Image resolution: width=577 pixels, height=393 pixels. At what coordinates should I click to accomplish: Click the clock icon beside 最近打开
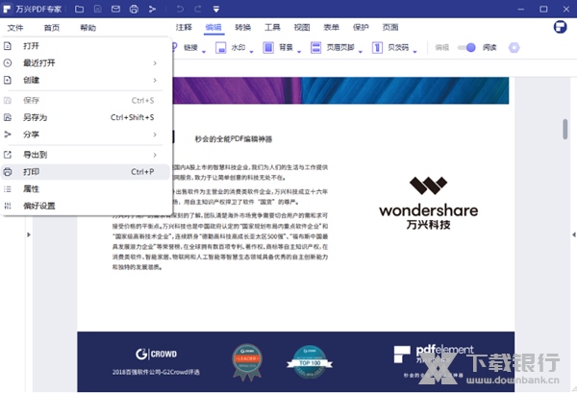click(8, 62)
